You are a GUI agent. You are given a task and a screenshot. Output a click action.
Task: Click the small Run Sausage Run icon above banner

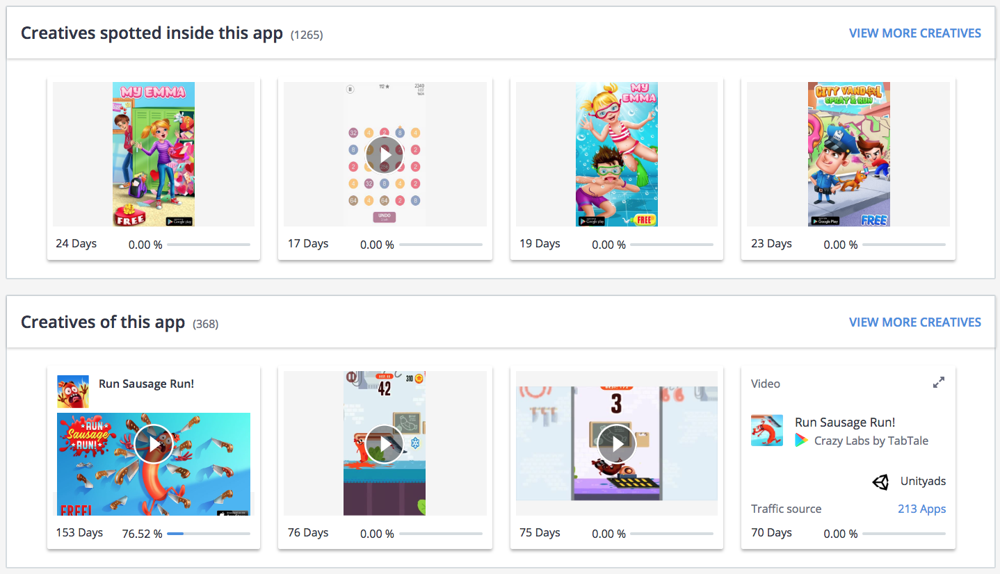click(x=73, y=392)
